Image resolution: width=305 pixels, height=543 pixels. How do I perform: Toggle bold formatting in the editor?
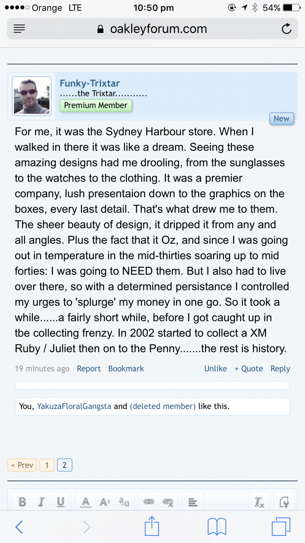(x=22, y=502)
